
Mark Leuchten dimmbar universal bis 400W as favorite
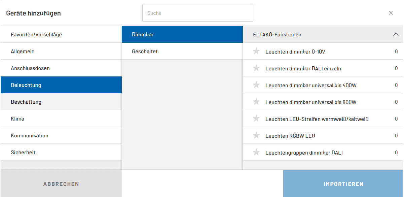(256, 85)
